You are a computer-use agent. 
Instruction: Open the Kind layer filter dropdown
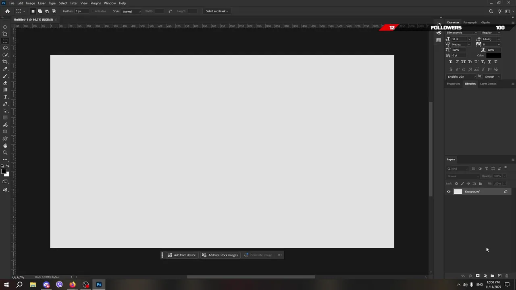(457, 169)
